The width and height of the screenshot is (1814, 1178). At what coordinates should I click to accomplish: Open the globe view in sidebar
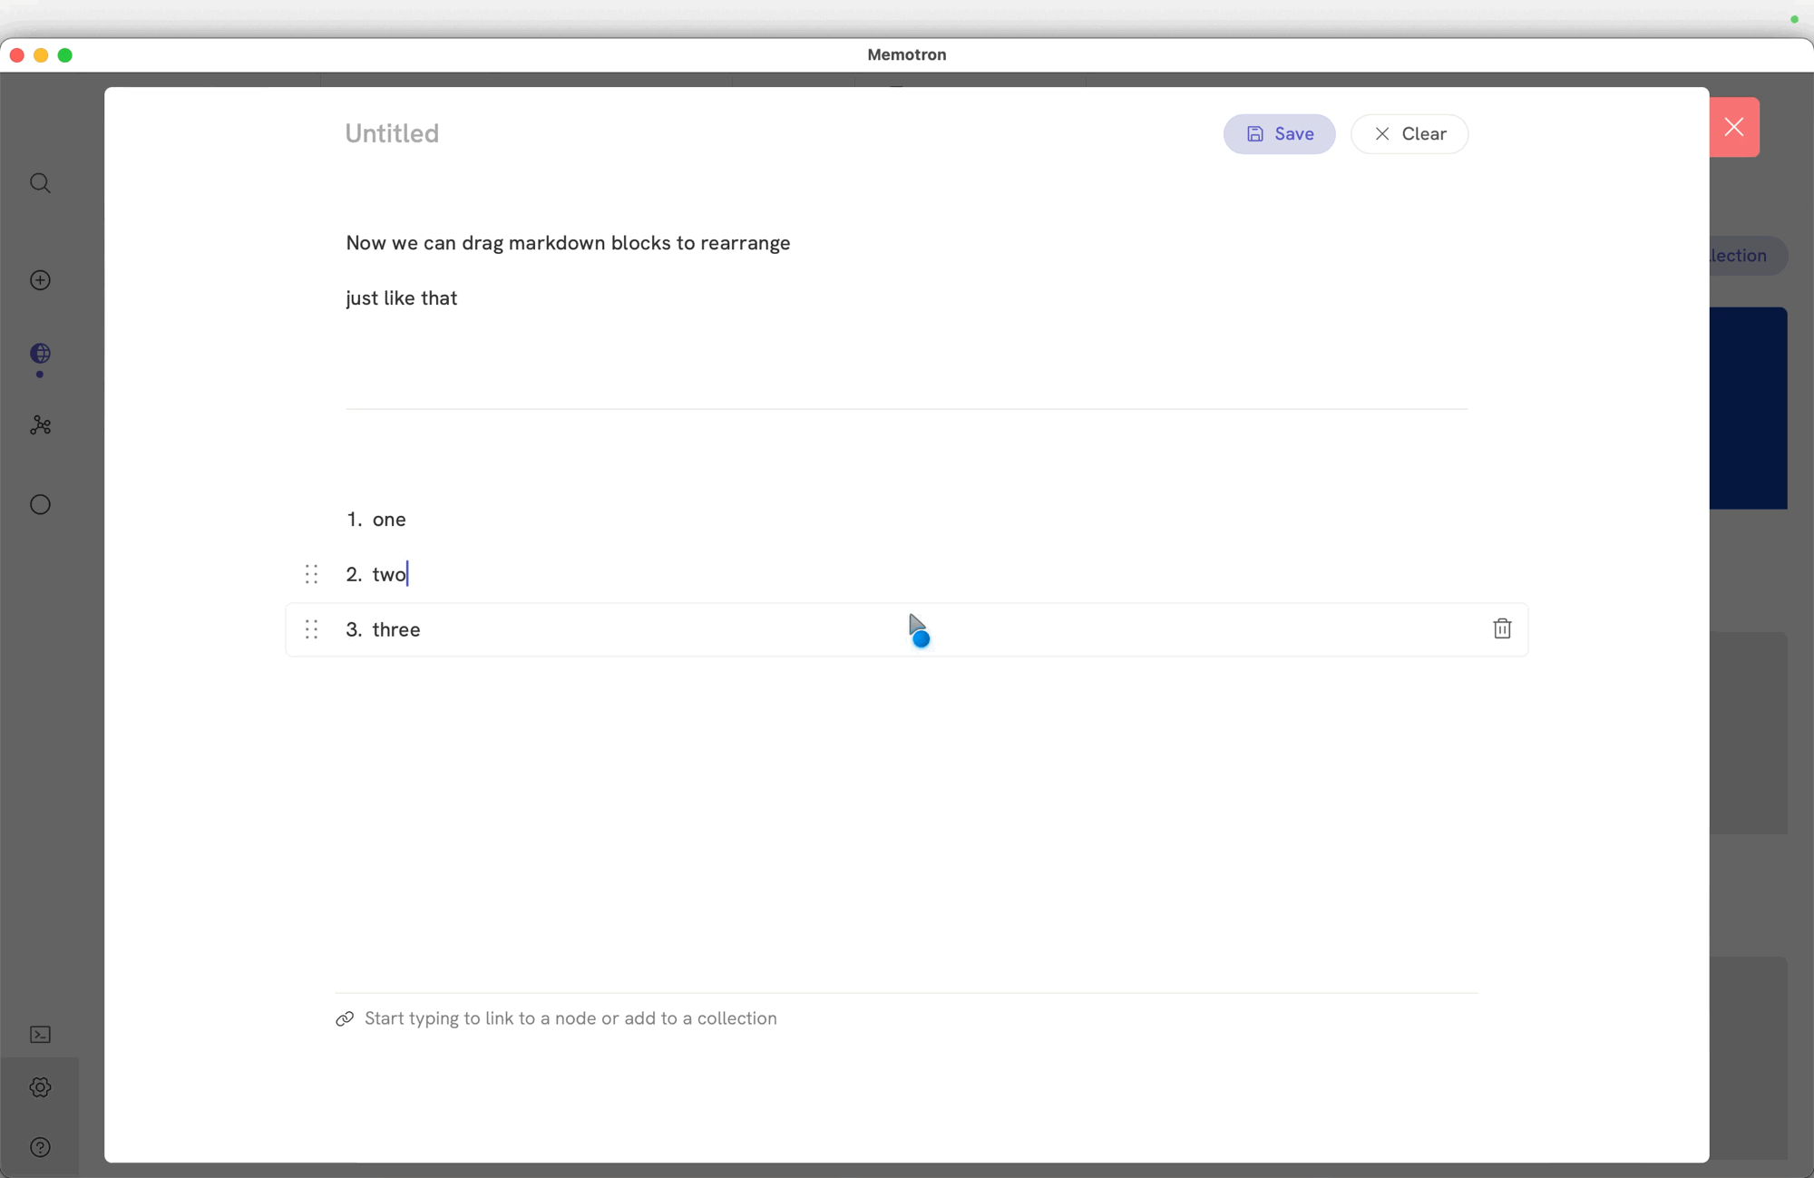(x=40, y=353)
